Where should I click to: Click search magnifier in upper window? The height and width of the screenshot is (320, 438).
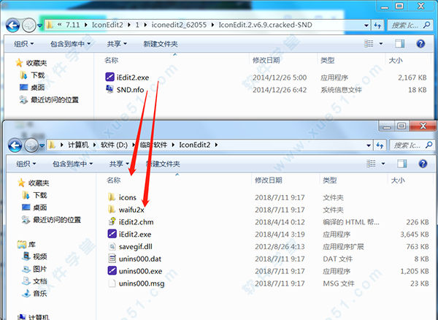[x=426, y=25]
